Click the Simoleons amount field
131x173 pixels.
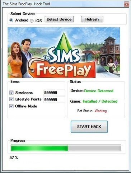54,93
